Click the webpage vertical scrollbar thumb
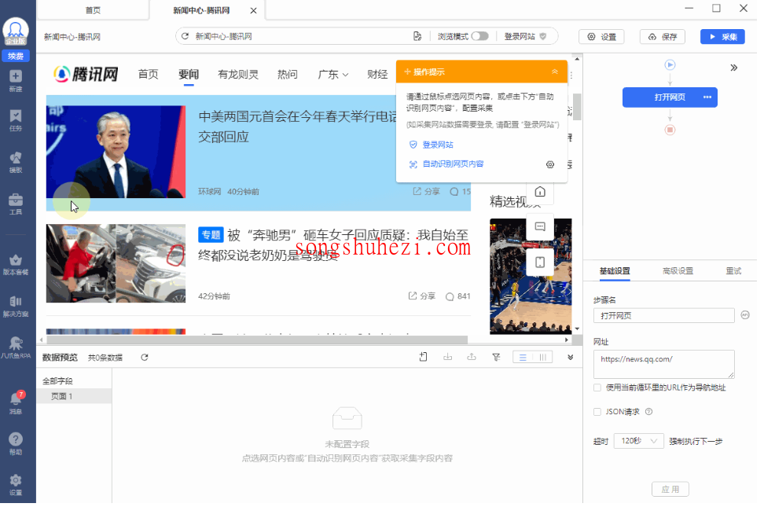This screenshot has width=764, height=507. [x=577, y=106]
